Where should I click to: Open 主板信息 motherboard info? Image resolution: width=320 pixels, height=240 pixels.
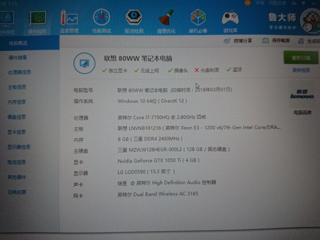click(17, 87)
